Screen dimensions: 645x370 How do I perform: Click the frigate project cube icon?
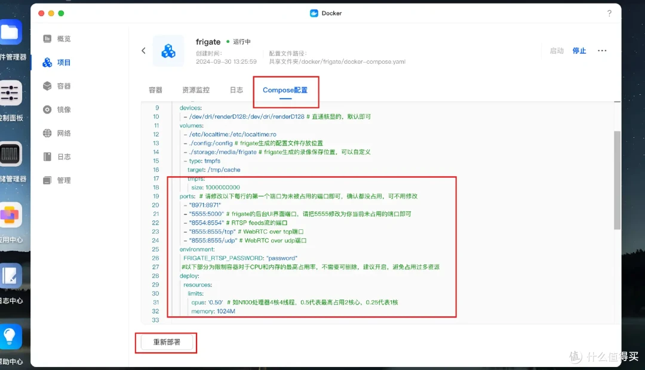click(x=168, y=51)
